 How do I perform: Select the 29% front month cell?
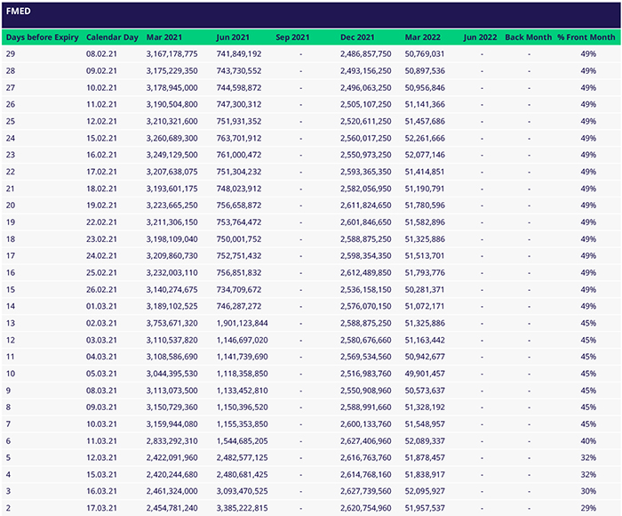point(588,508)
